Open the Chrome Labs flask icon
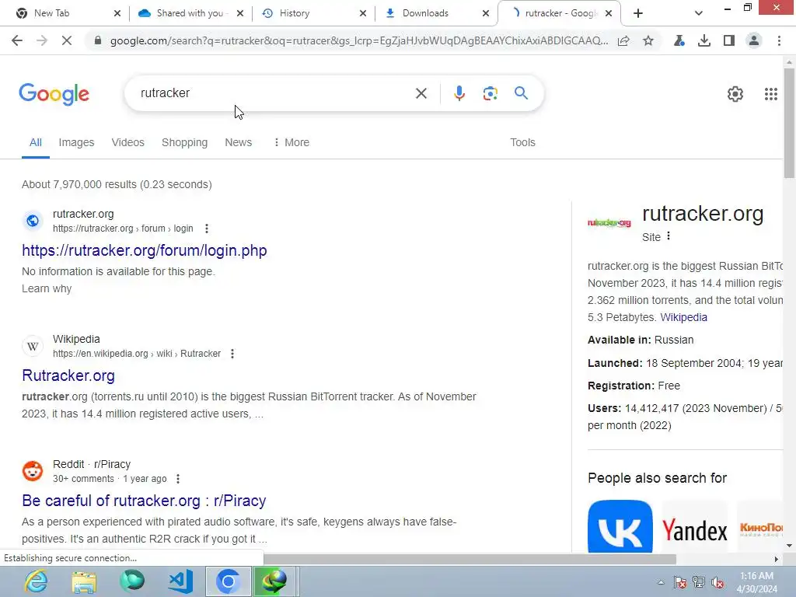The width and height of the screenshot is (796, 597). [x=679, y=40]
